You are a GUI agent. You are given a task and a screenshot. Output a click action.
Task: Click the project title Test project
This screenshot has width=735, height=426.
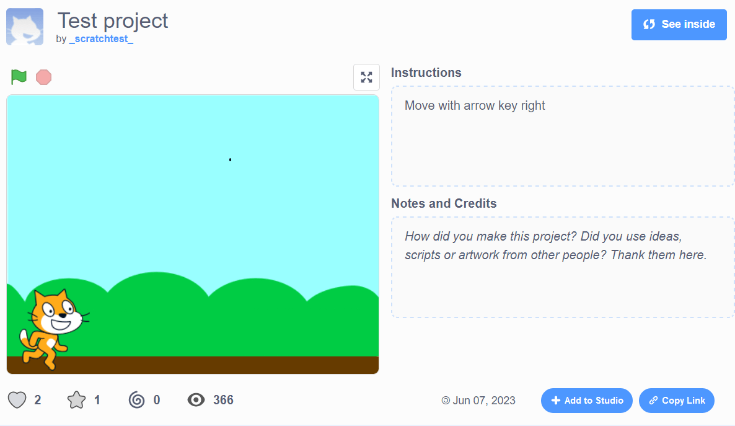(113, 20)
